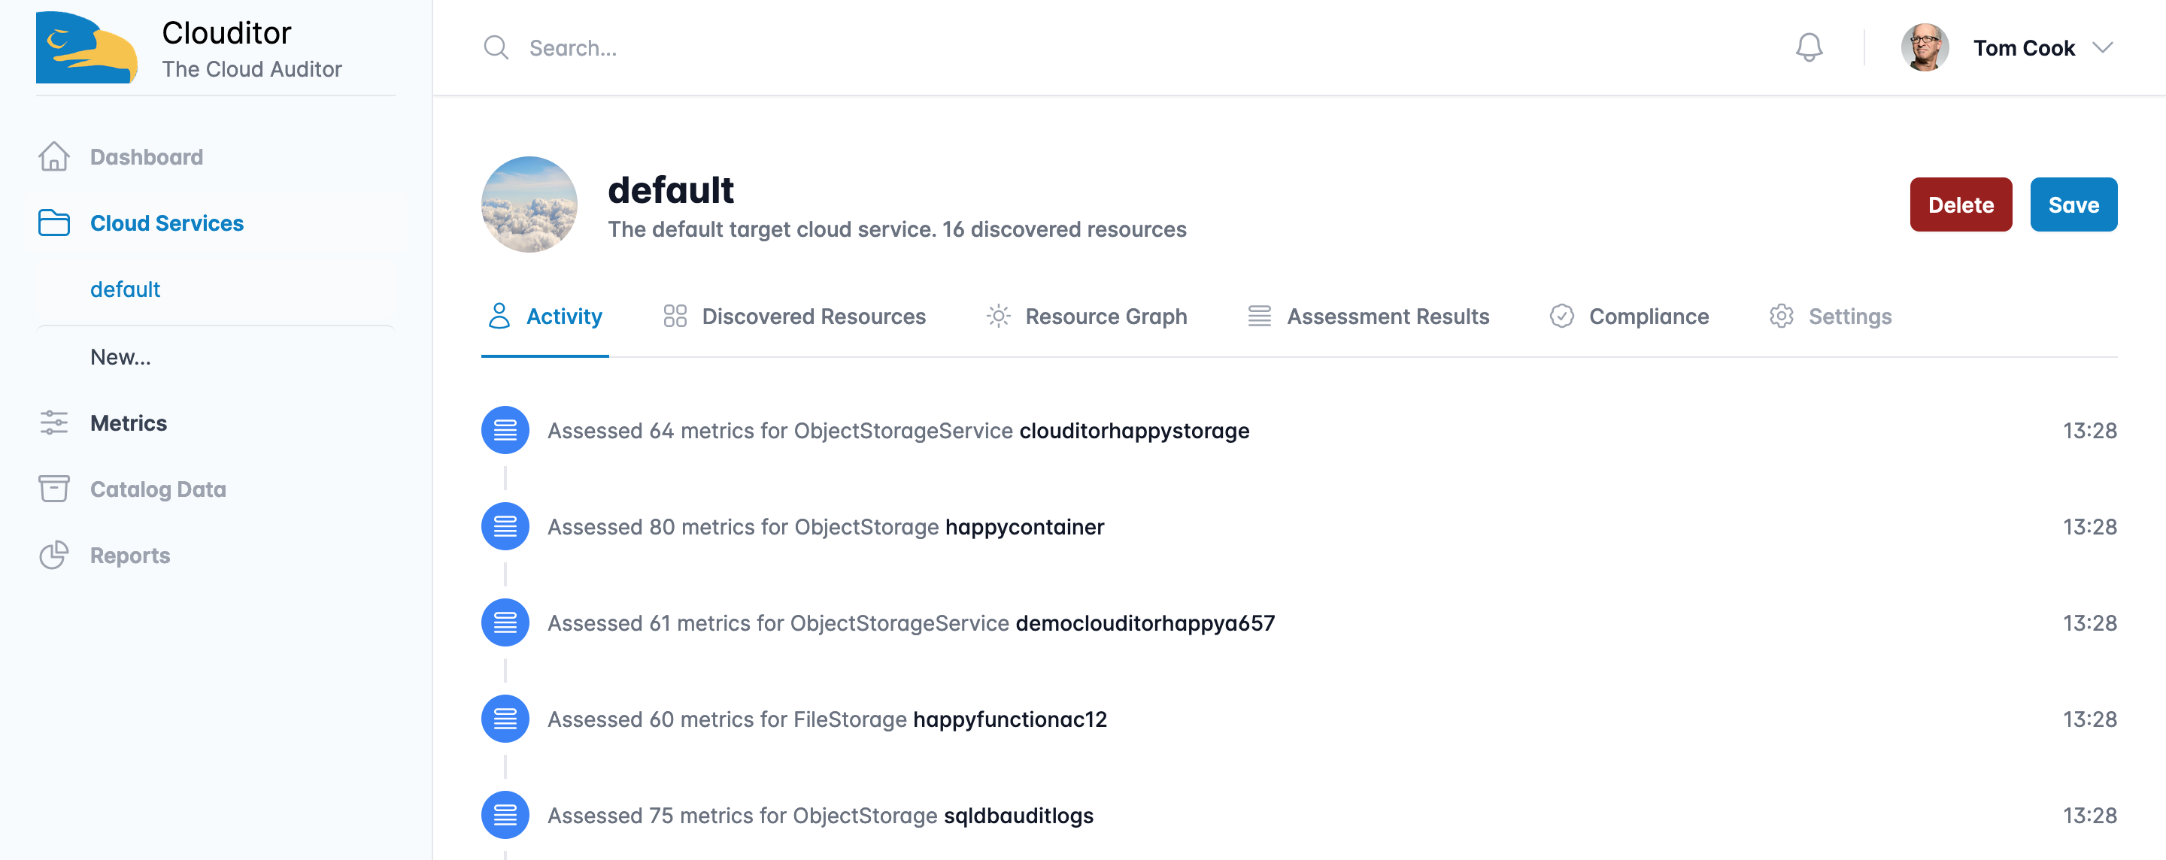Click the Catalog Data archive box icon
The width and height of the screenshot is (2166, 860).
coord(54,489)
